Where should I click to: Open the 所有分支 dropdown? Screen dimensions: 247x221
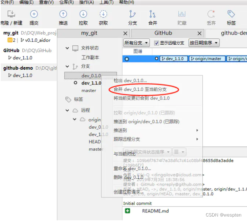(x=136, y=43)
